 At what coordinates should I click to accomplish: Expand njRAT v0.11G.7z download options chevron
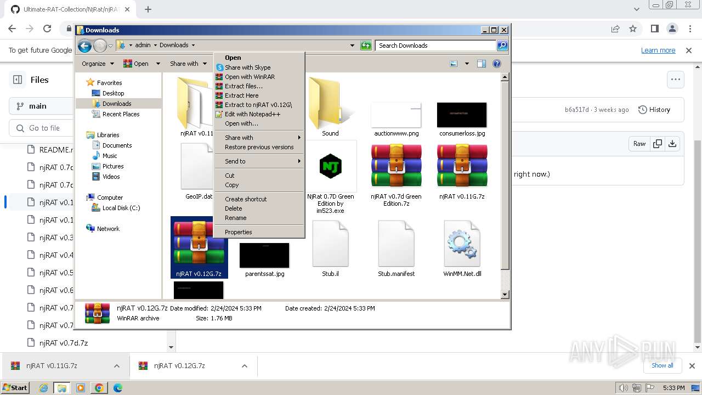(117, 366)
